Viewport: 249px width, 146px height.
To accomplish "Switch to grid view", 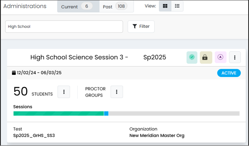I will pos(165,6).
